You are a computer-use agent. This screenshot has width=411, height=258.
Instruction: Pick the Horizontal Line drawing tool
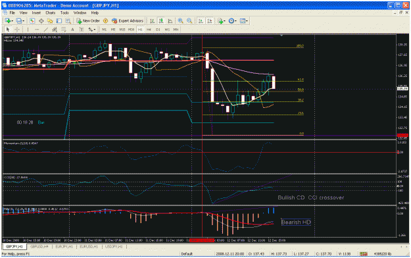point(37,30)
